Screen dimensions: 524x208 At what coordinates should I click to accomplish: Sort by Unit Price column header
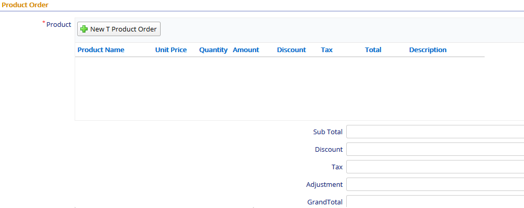[x=171, y=50]
